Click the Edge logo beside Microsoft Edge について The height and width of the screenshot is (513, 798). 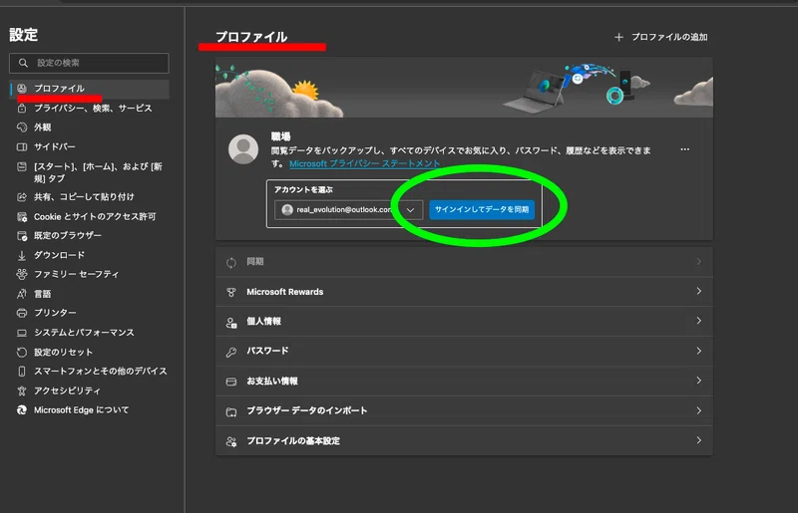point(22,409)
